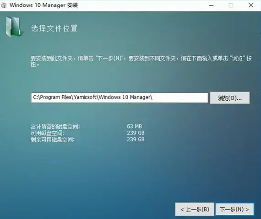
Task: Click the Windows 10 Manager 安装 title text
Action: click(x=43, y=5)
